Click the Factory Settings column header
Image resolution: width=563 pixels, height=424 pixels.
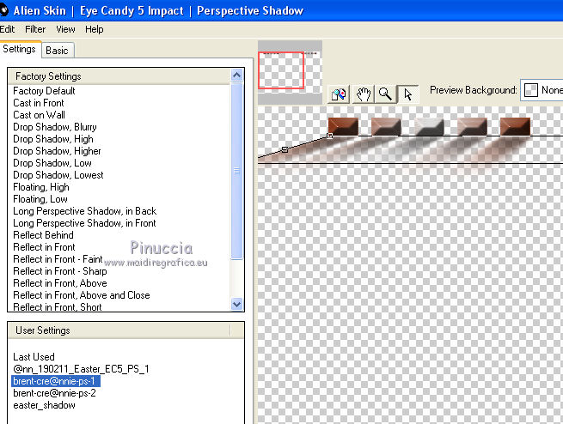119,76
